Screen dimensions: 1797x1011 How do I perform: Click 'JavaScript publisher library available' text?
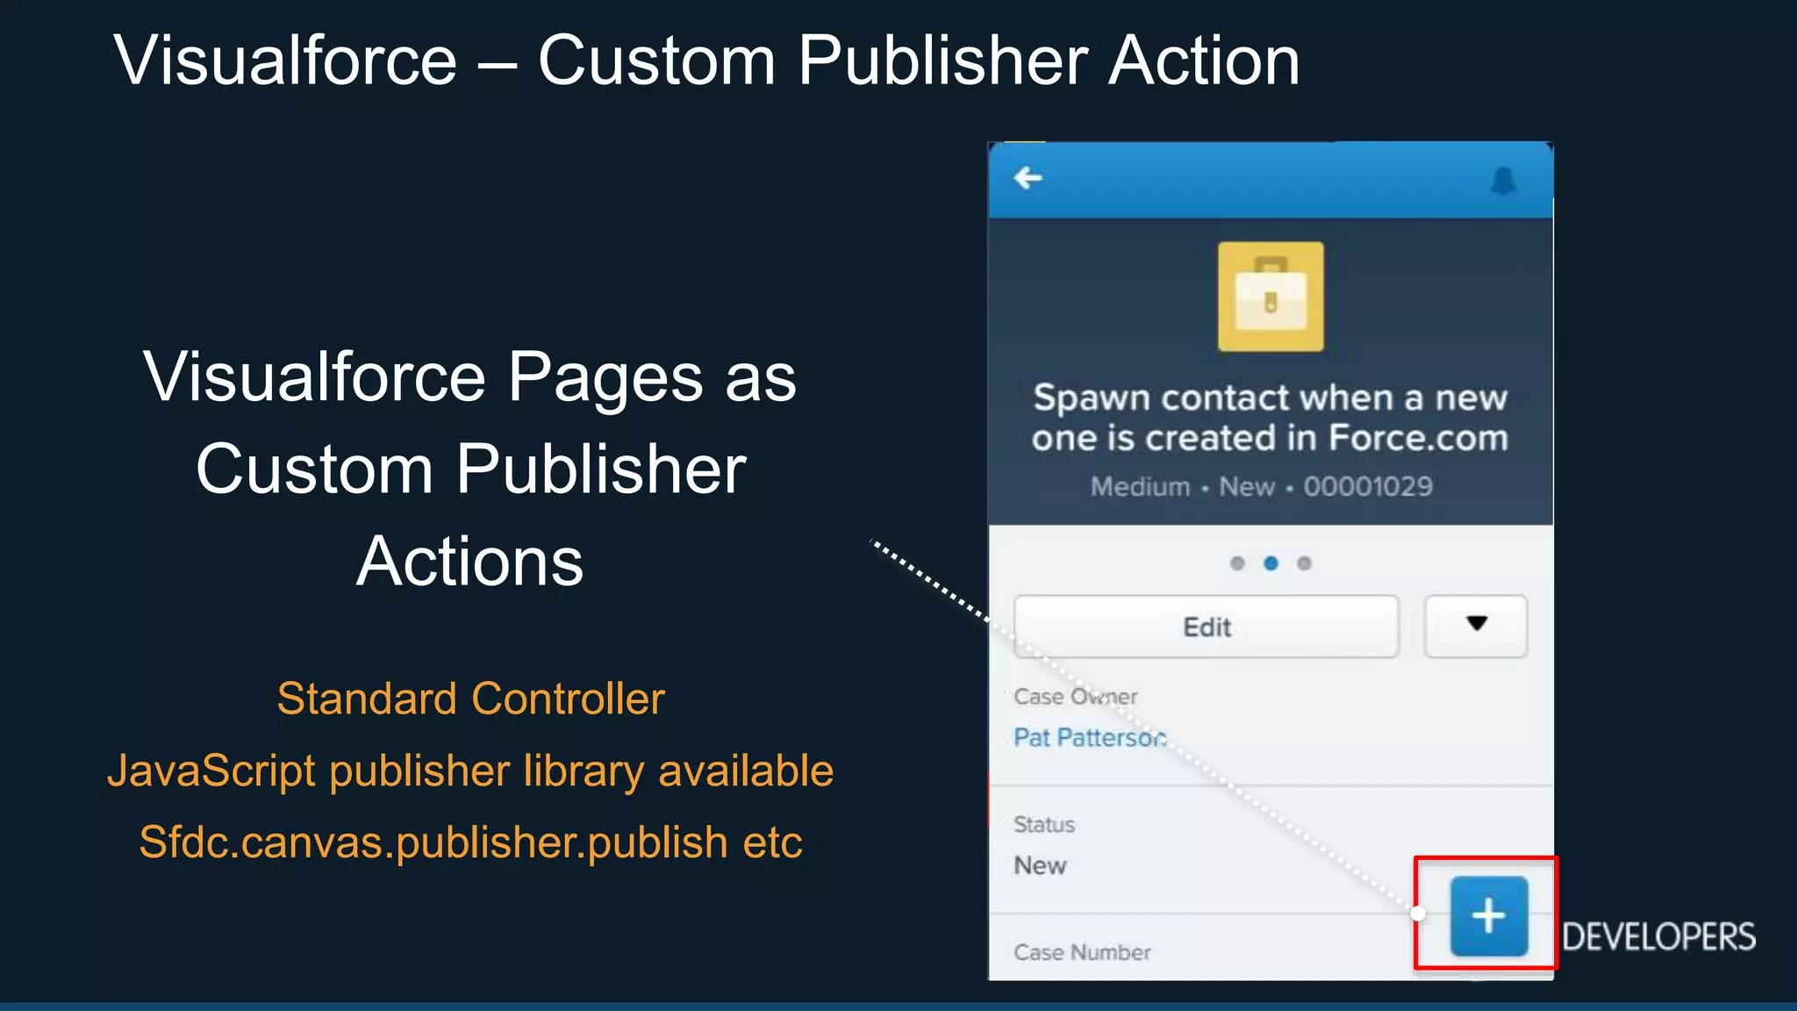point(470,771)
